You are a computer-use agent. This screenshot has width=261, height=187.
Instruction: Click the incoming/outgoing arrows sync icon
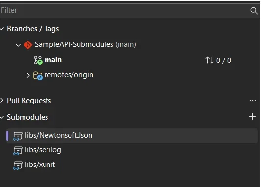pos(210,60)
